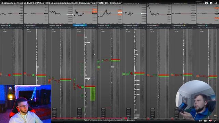Click the Watch Later clock icon
The height and width of the screenshot is (123, 219).
click(211, 3)
